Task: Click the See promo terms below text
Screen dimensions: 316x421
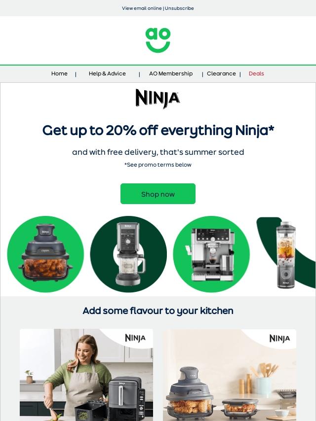Action: tap(158, 165)
